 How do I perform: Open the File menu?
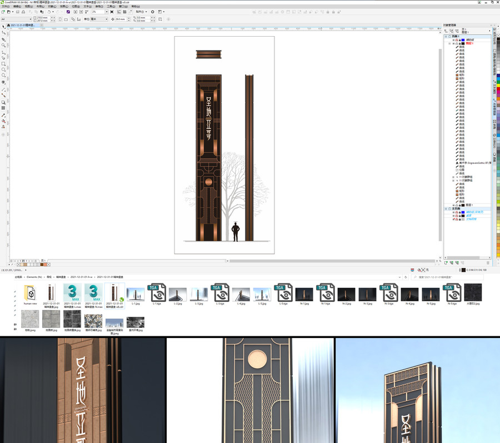point(6,6)
